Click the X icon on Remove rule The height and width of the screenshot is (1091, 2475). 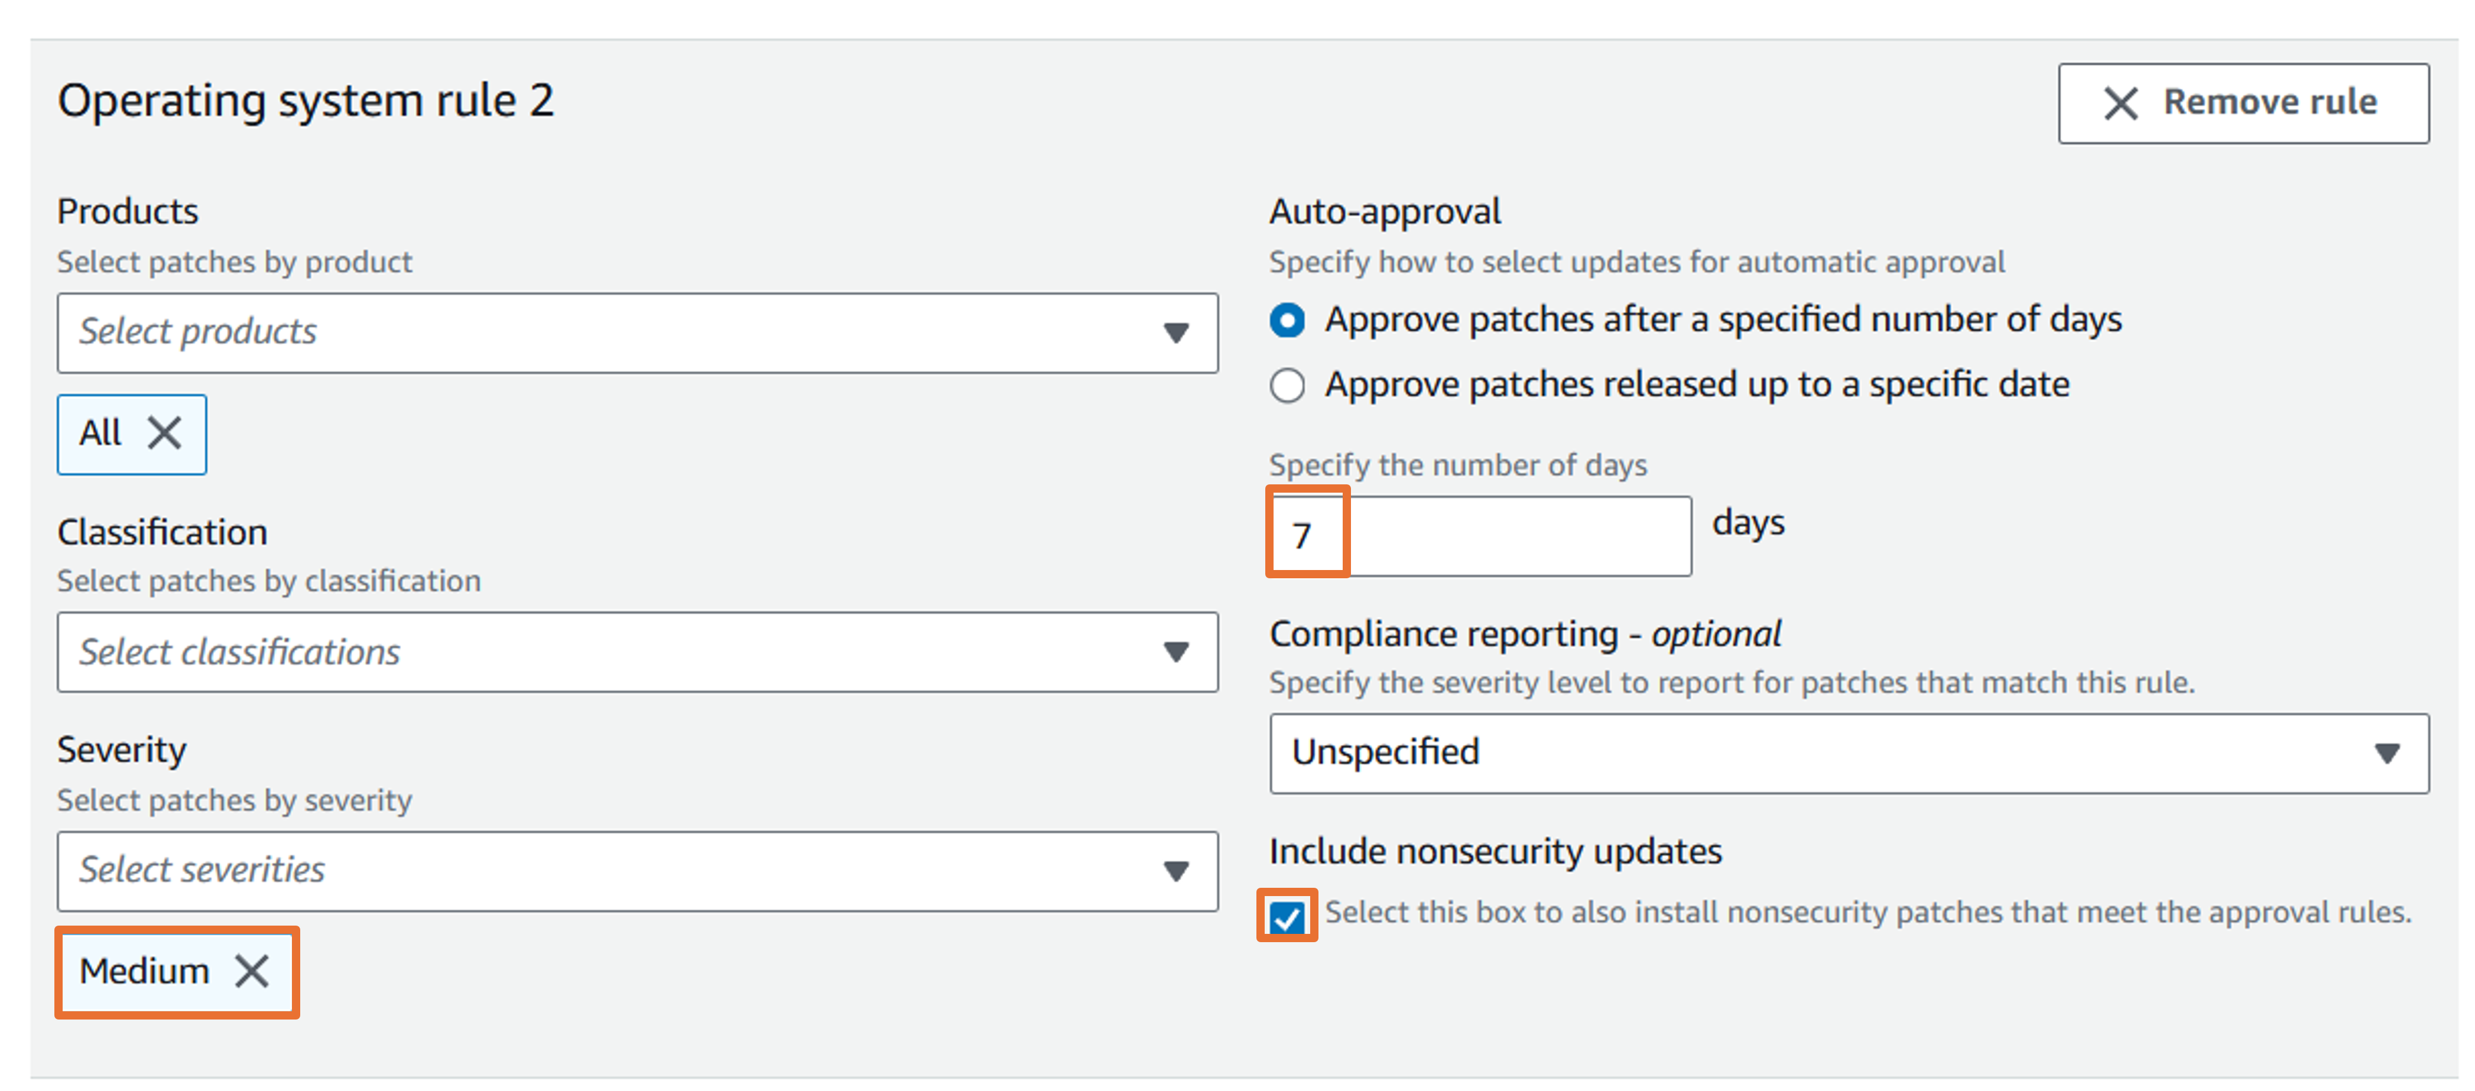pos(2119,103)
